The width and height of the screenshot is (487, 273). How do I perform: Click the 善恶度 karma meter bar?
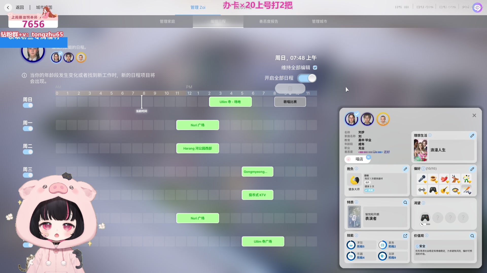370,152
